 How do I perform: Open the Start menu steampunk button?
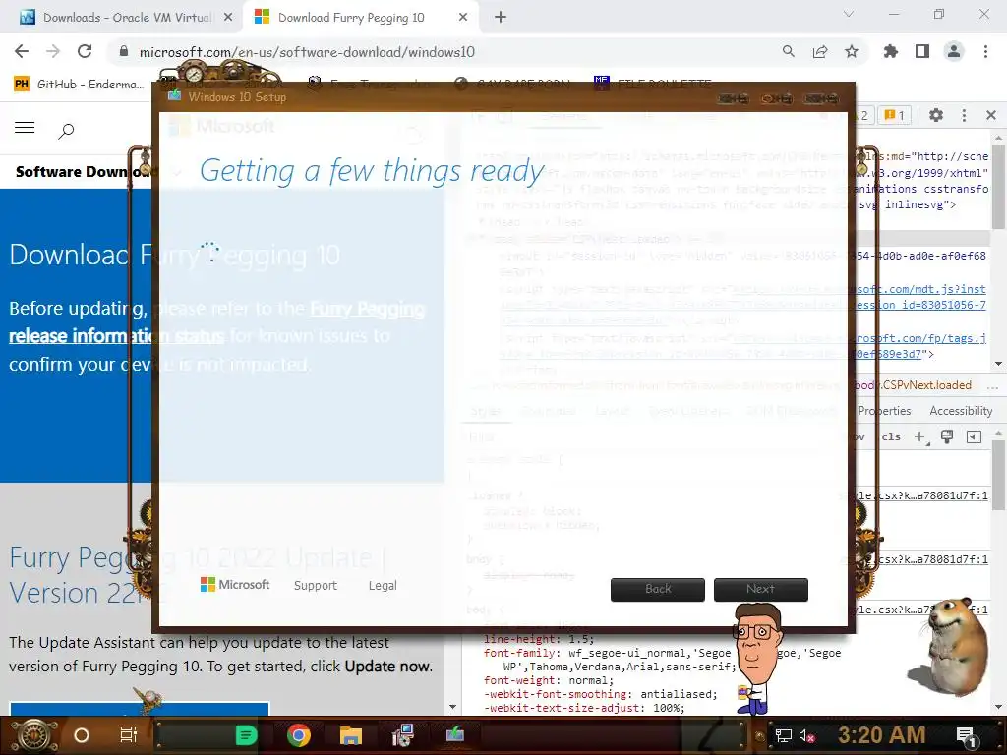[34, 734]
